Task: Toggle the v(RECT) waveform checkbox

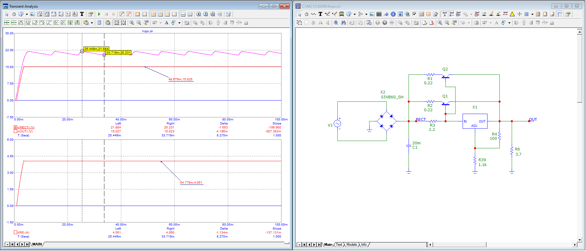Action: (15, 127)
